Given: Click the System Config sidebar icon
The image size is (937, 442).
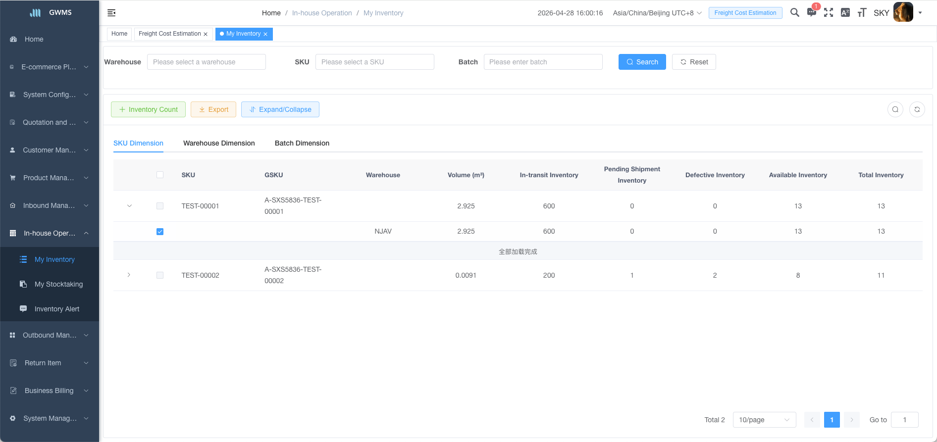Looking at the screenshot, I should 13,95.
